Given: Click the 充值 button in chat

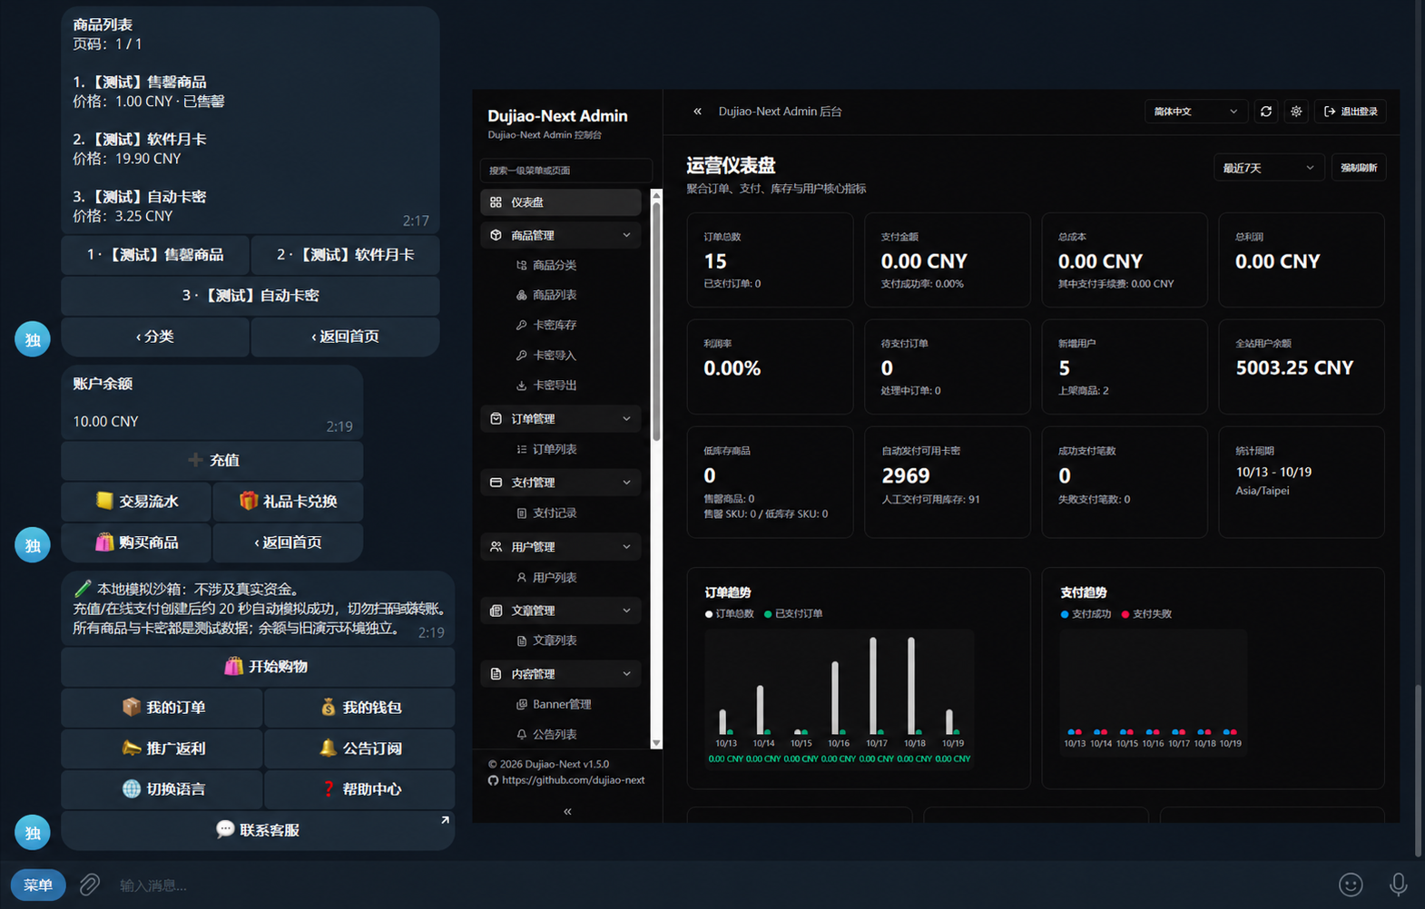Looking at the screenshot, I should 212,460.
